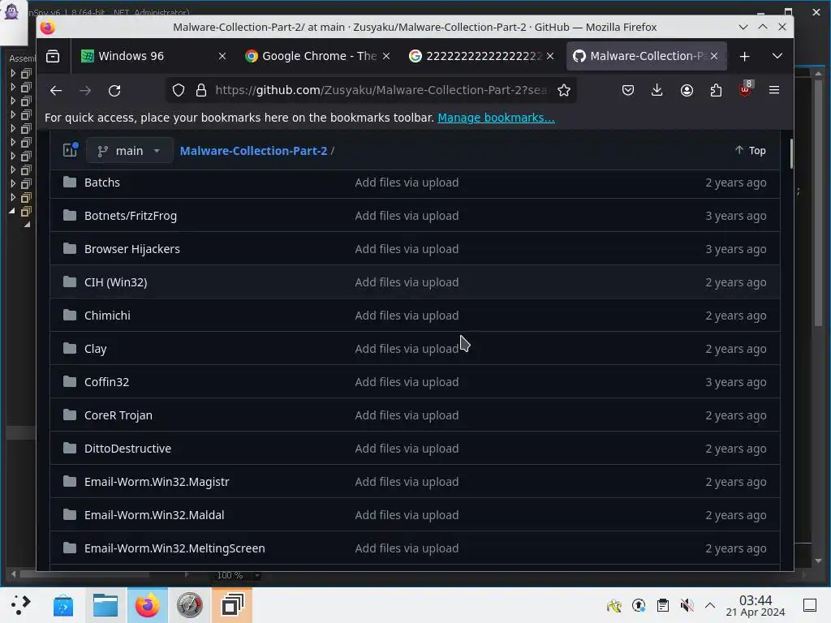Screen dimensions: 831x623
Task: Open the Email-Worm.Win32.MeltingScreen folder
Action: (x=174, y=548)
